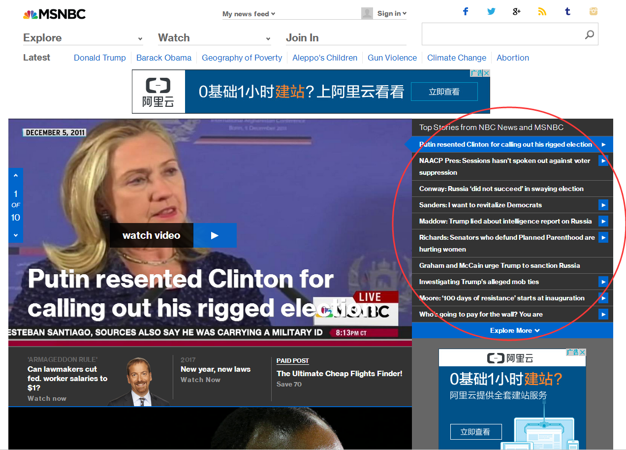Click the RSS feed icon
Screen dimensions: 626x450
(x=542, y=12)
